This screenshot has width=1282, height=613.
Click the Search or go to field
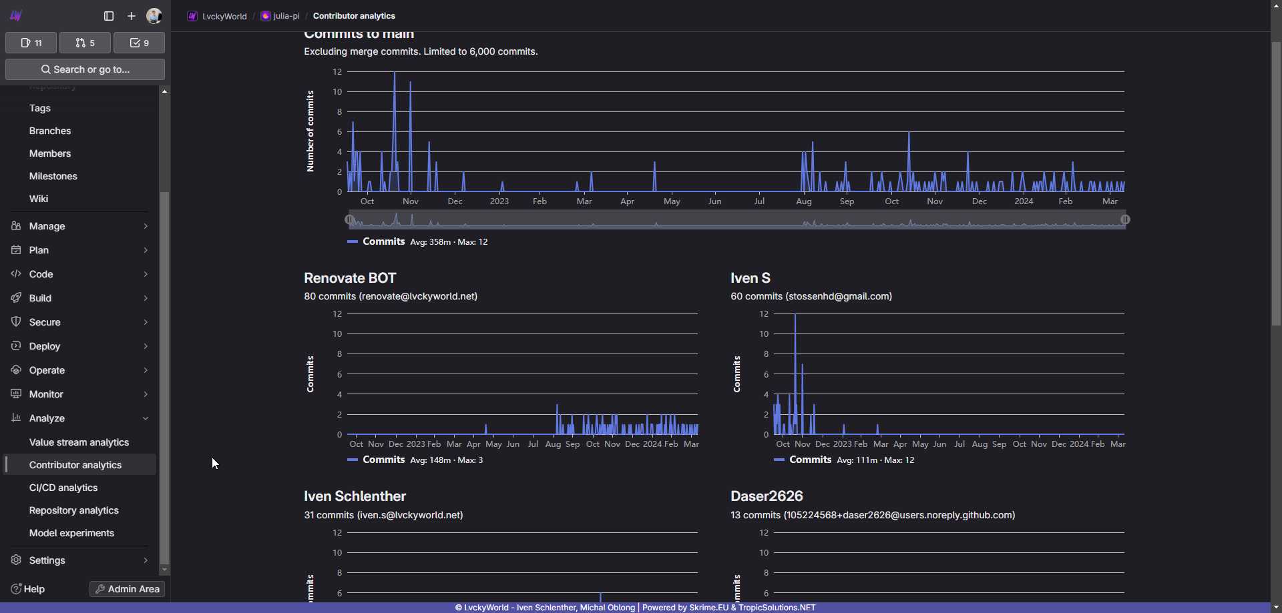point(85,69)
